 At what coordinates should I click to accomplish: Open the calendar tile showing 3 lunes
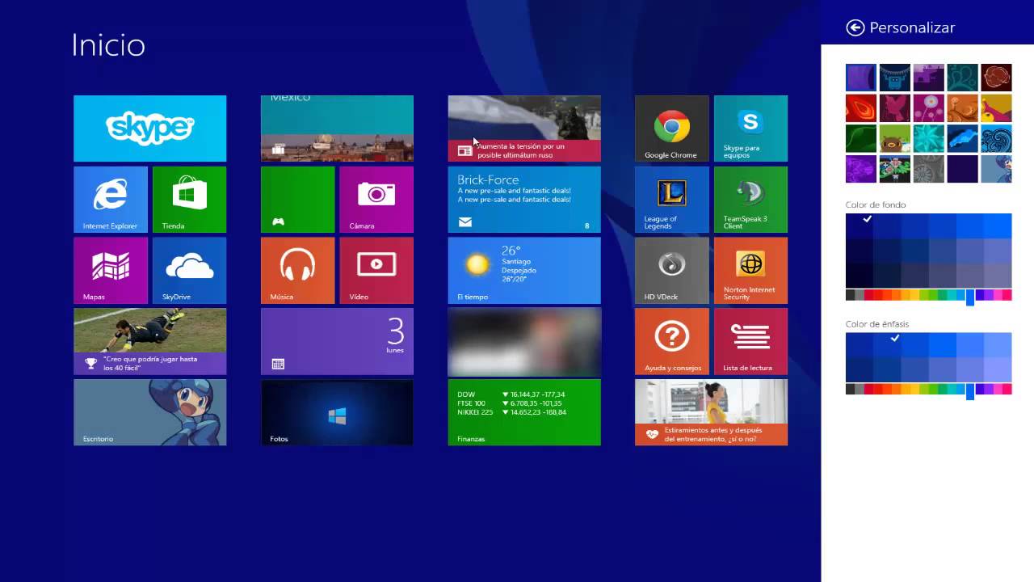337,341
